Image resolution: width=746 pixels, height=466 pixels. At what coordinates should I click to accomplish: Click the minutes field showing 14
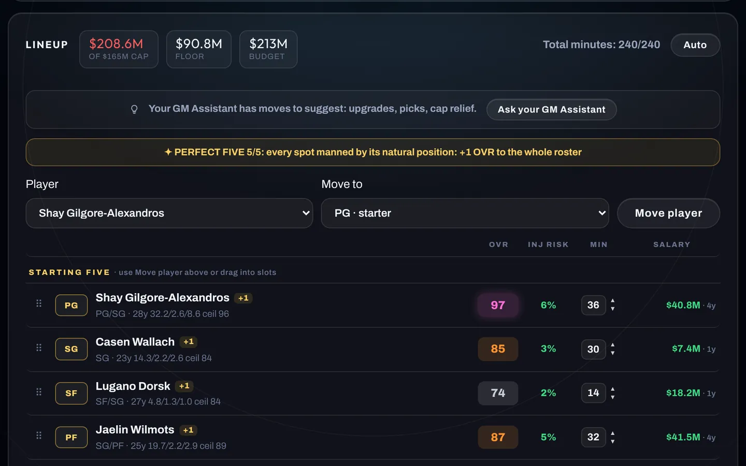[593, 393]
